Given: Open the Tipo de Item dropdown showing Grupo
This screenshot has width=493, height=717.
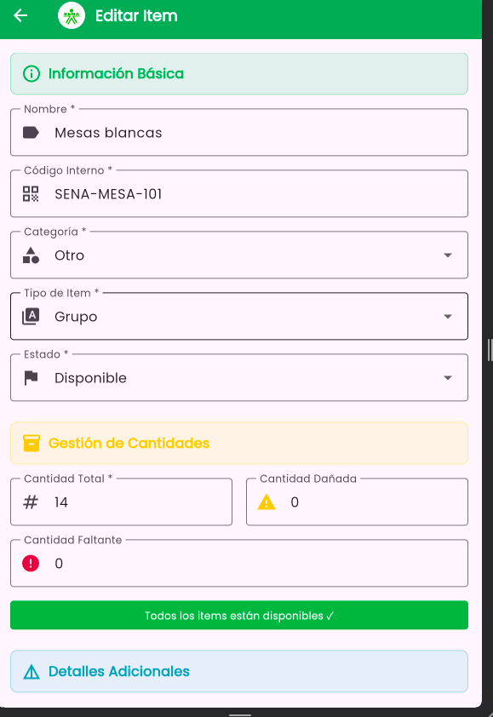Looking at the screenshot, I should (239, 317).
